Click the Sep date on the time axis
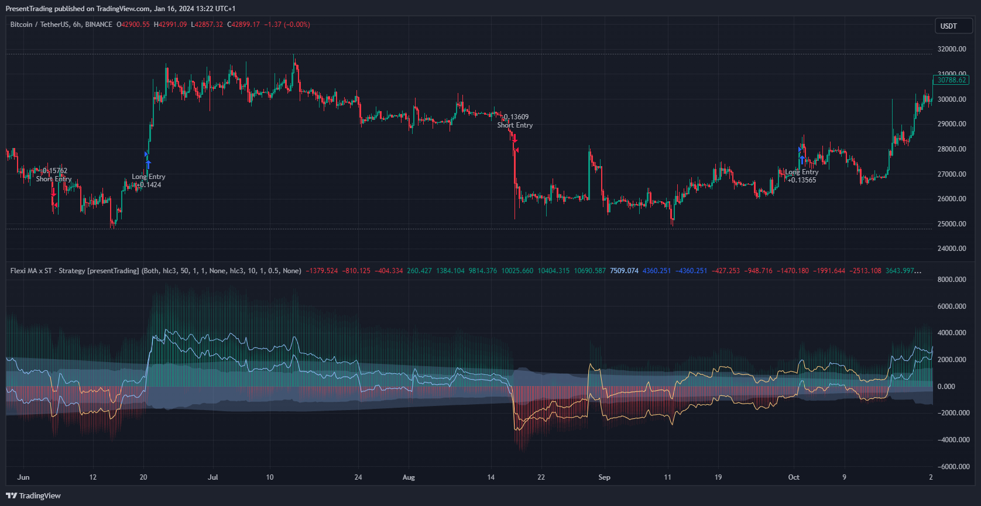 tap(605, 477)
